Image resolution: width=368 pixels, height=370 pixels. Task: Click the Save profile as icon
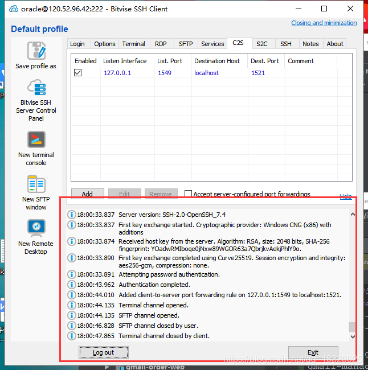pos(36,51)
